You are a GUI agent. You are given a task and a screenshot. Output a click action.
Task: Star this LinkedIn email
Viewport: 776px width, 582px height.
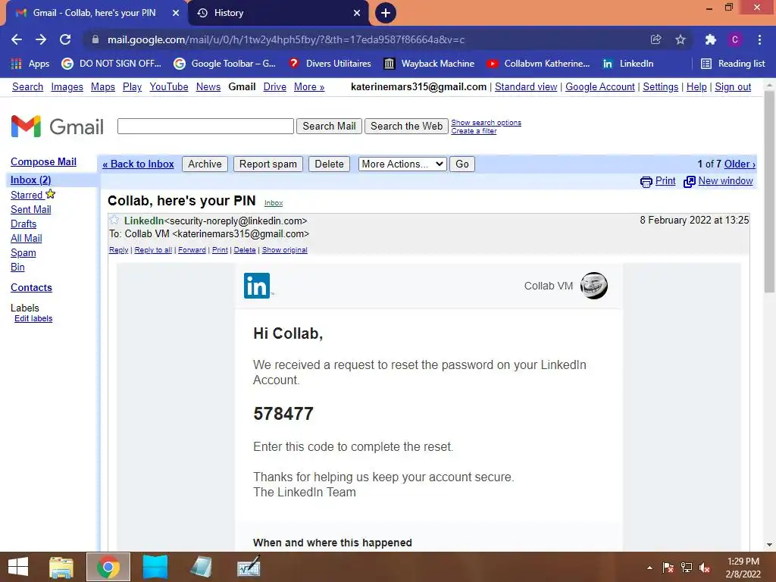114,220
